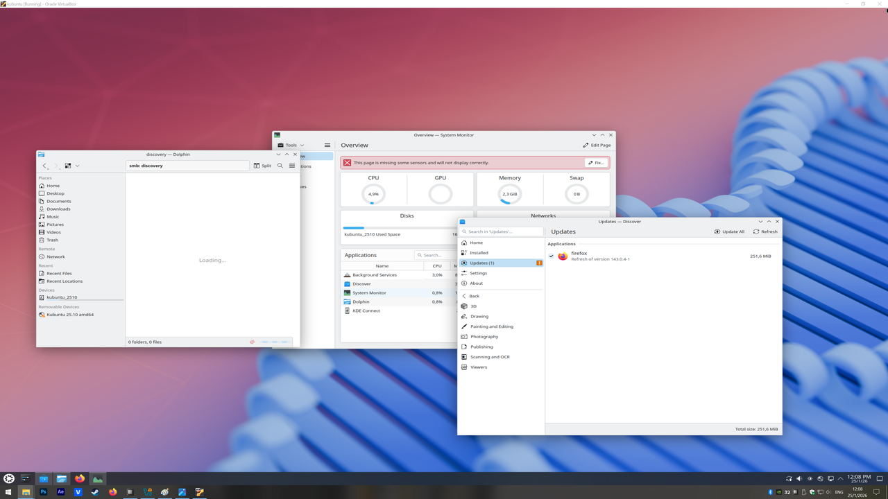
Task: Select Background Services row in System Monitor
Action: (x=399, y=275)
